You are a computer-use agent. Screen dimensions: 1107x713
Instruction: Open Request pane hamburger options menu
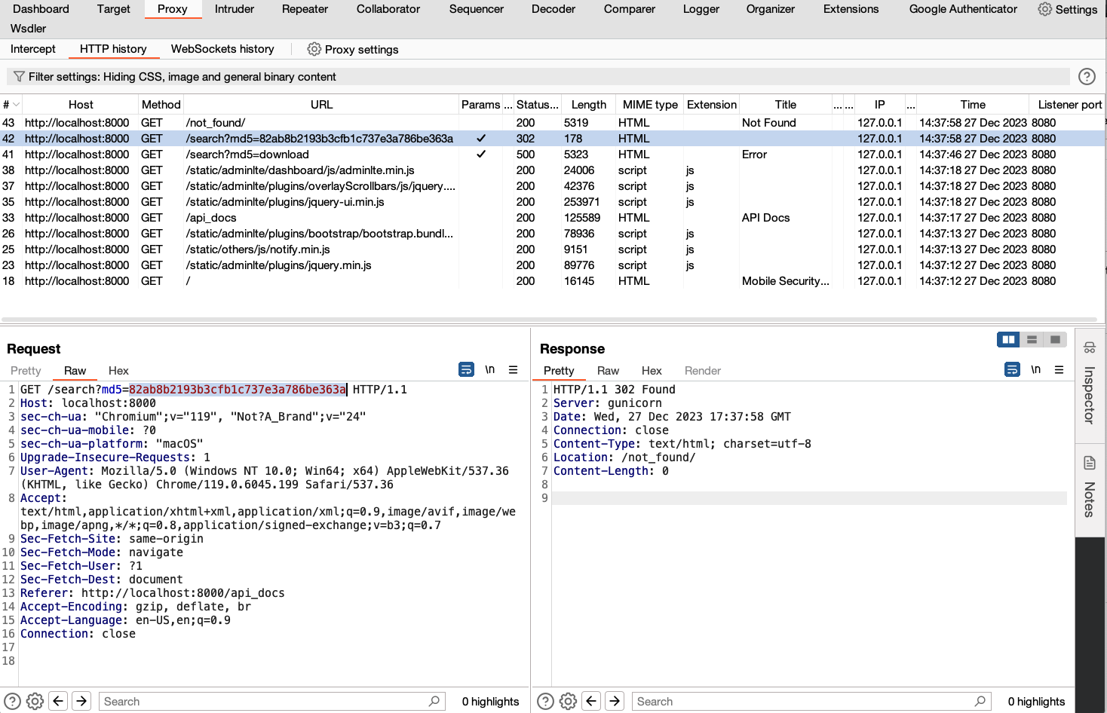click(513, 370)
